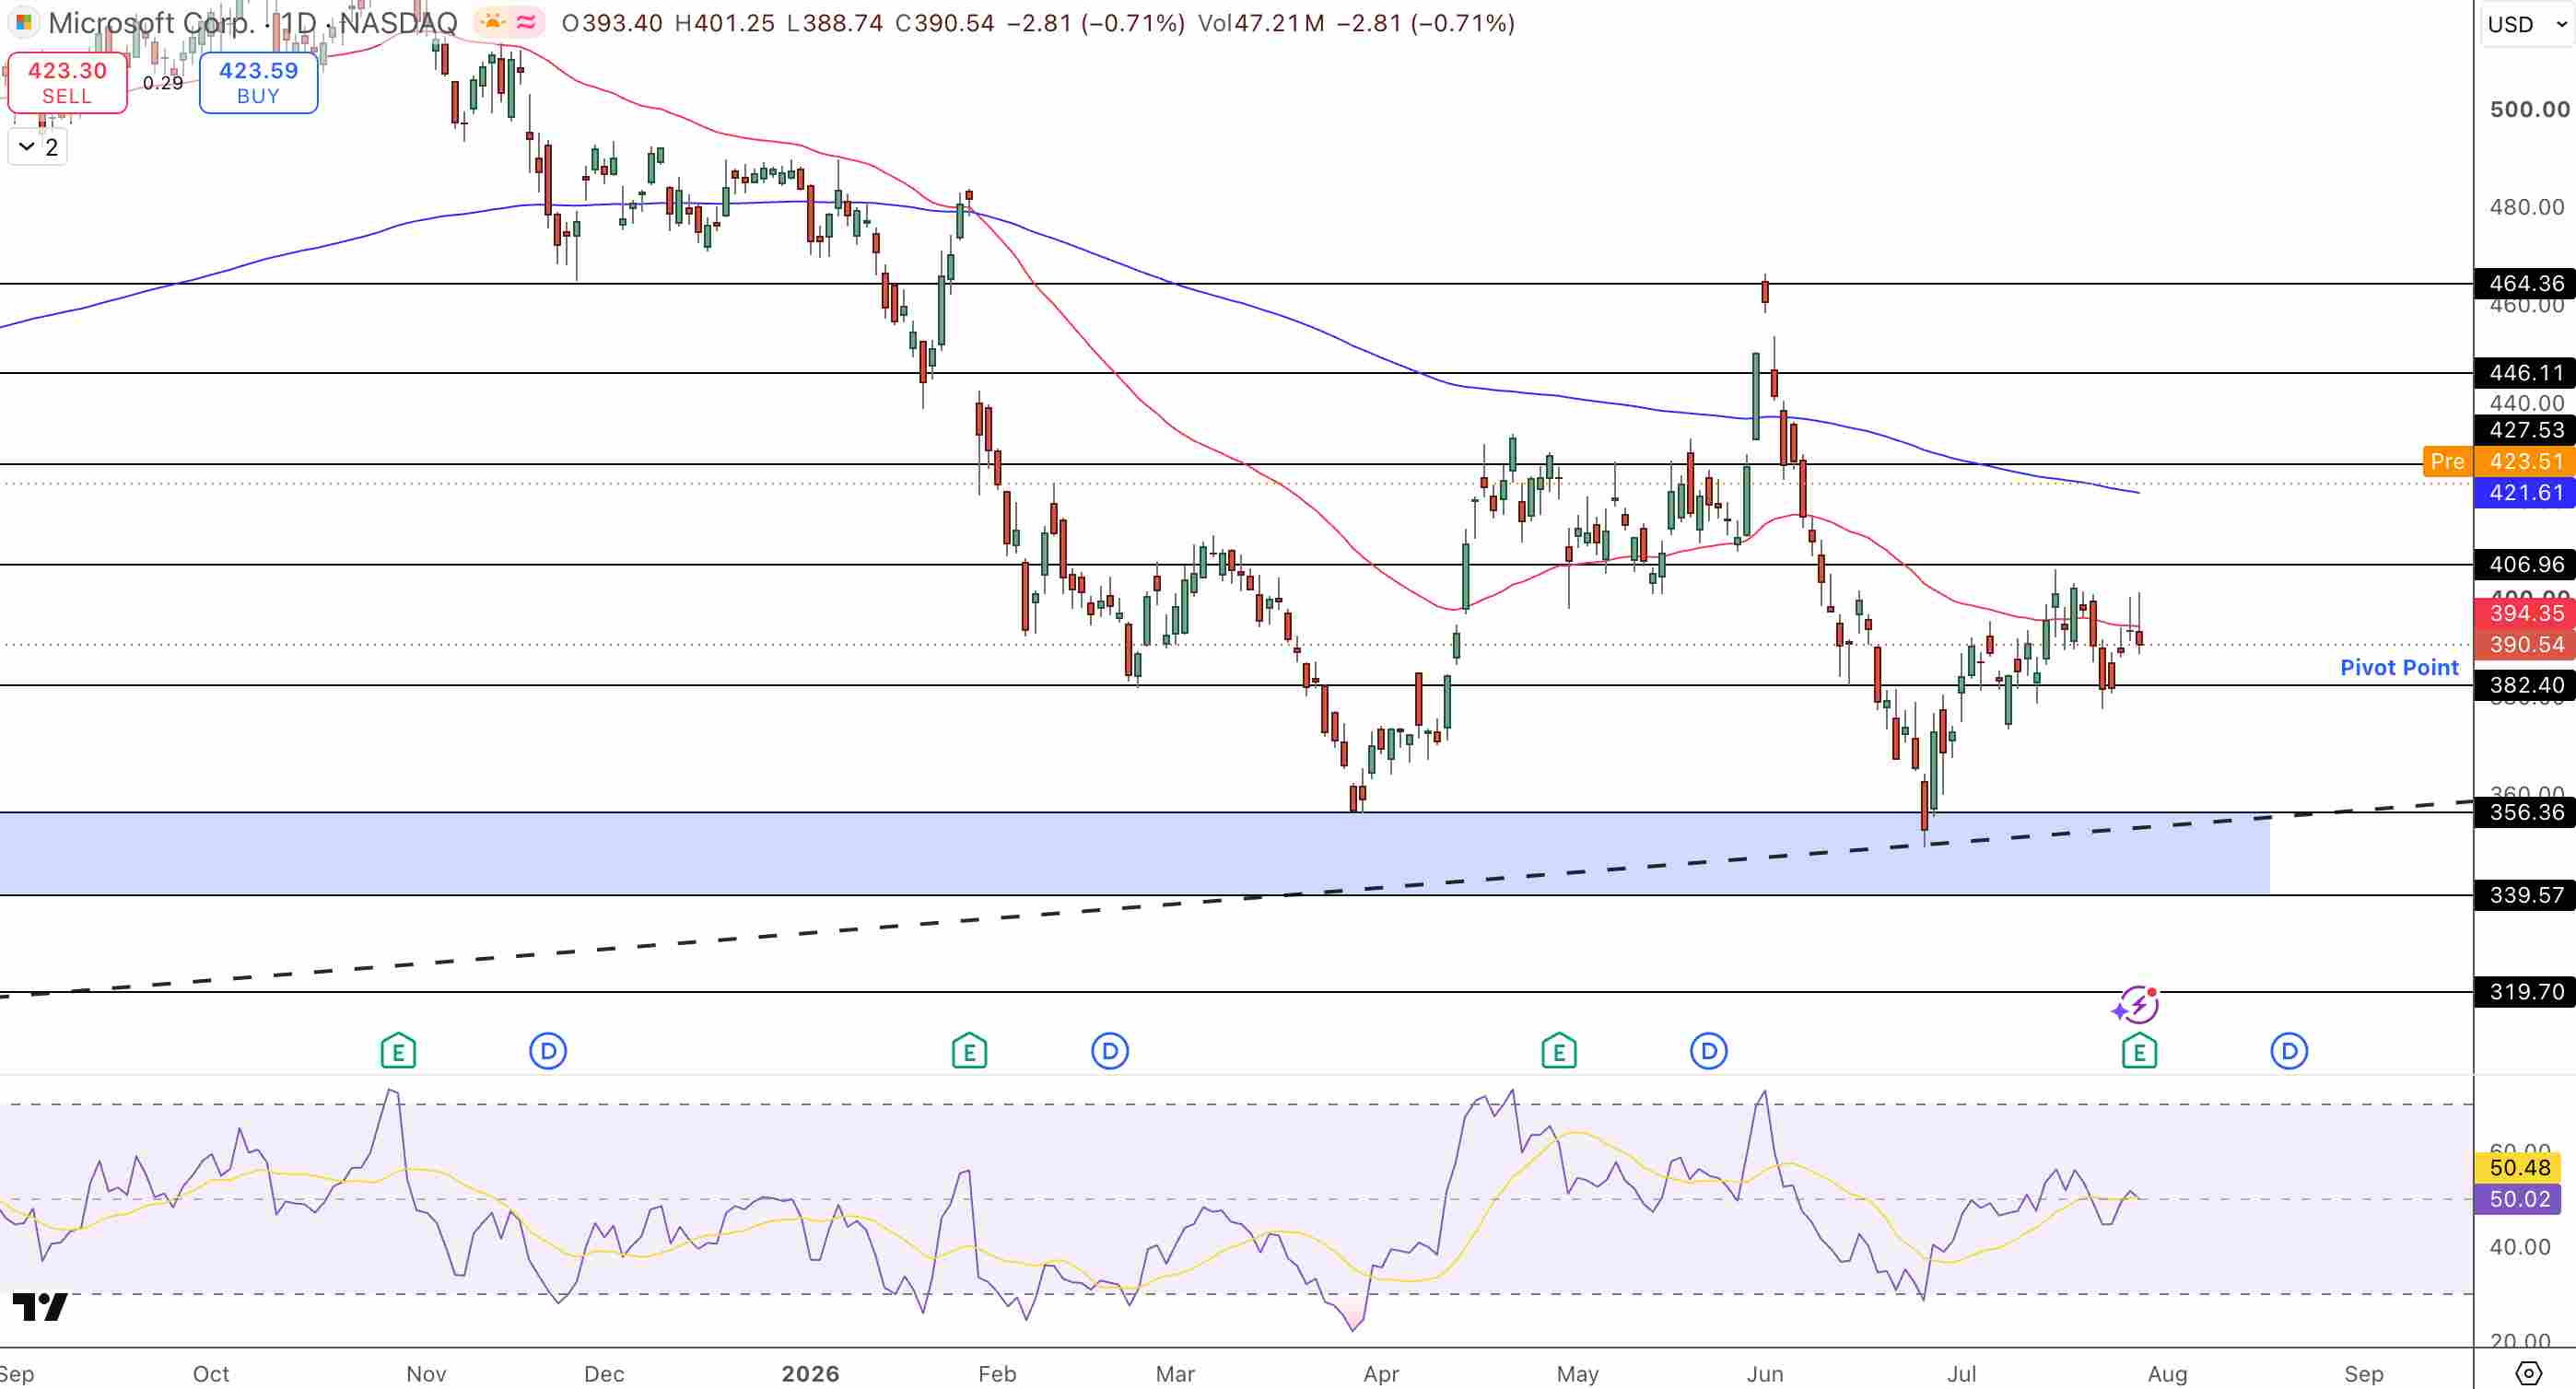The height and width of the screenshot is (1389, 2576).
Task: Select the 464.36 price level label
Action: [x=2525, y=283]
